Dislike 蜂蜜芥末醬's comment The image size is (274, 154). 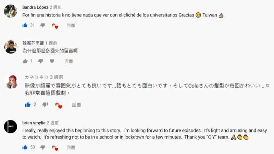[x=40, y=61]
